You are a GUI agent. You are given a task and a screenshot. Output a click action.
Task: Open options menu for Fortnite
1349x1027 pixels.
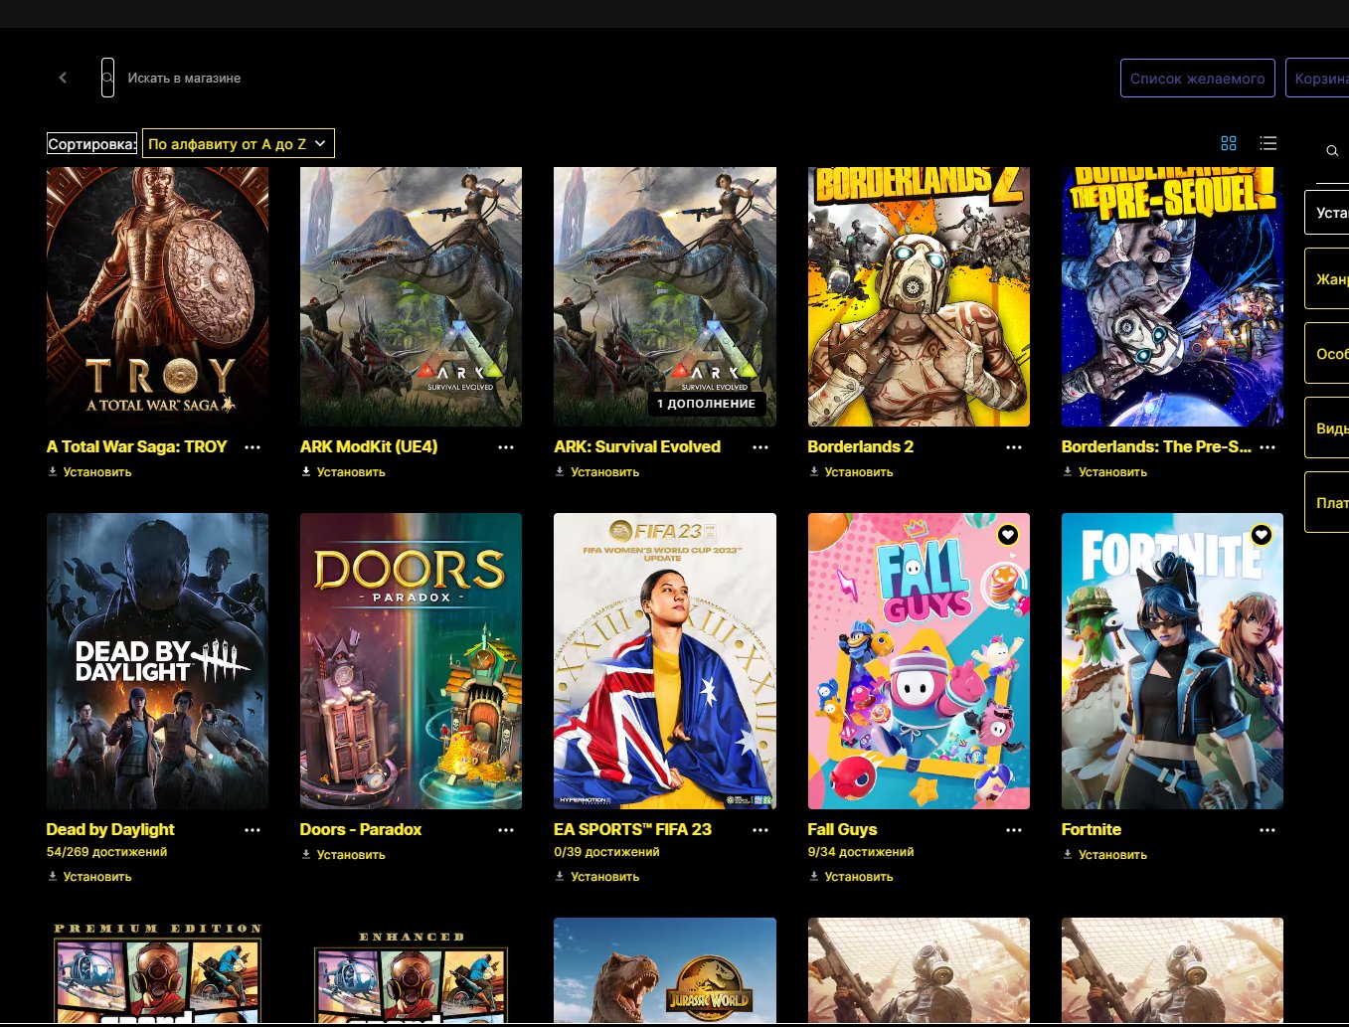(x=1267, y=830)
